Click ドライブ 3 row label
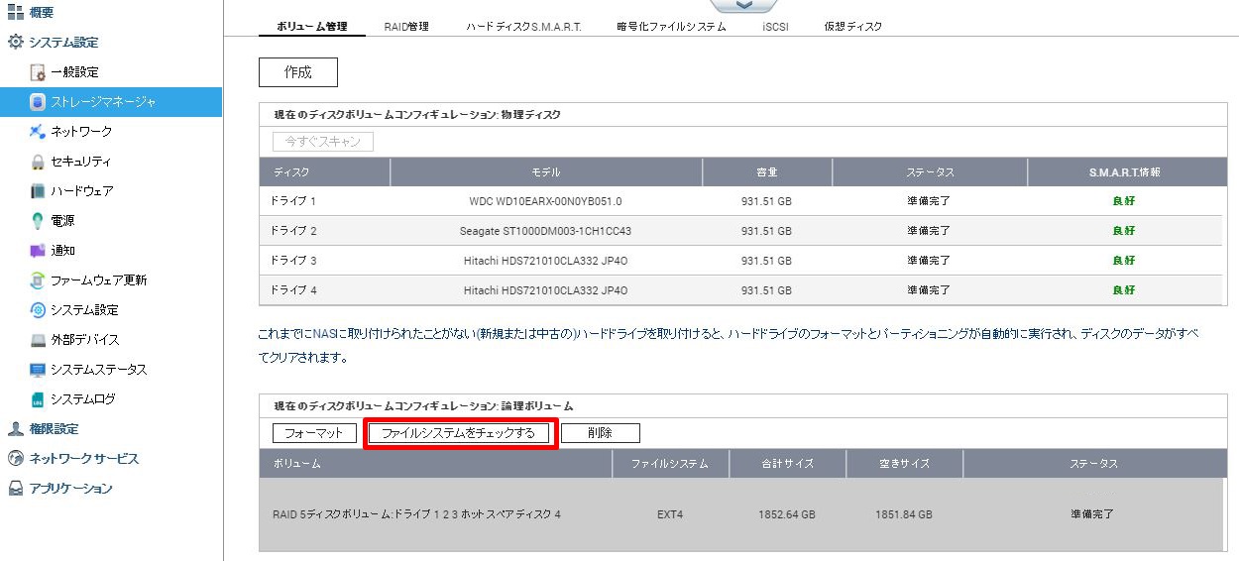The width and height of the screenshot is (1239, 561). point(293,261)
